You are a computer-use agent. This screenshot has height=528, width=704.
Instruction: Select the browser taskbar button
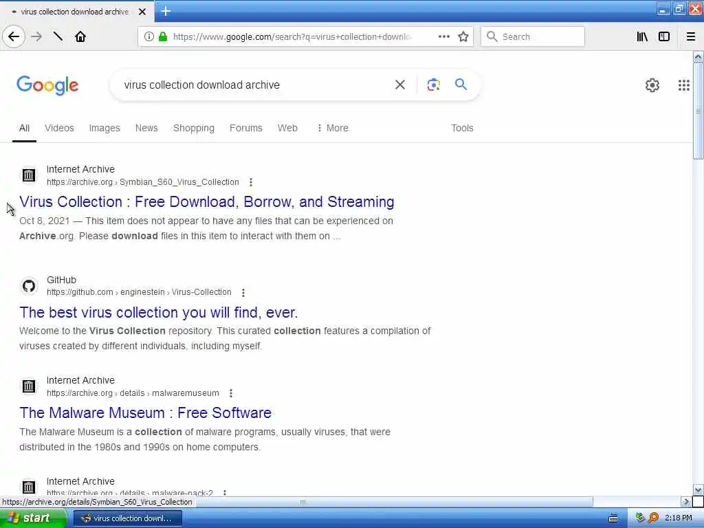127,518
